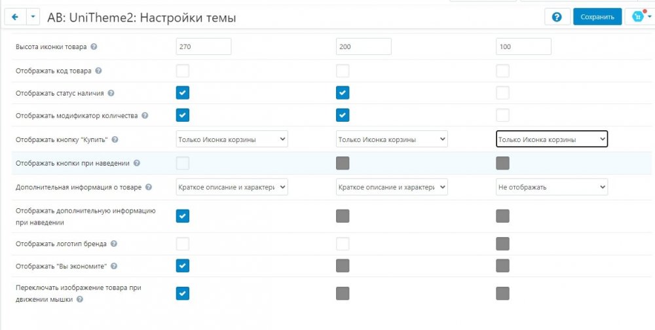Expand the dropdown arrow next to back button

point(33,17)
